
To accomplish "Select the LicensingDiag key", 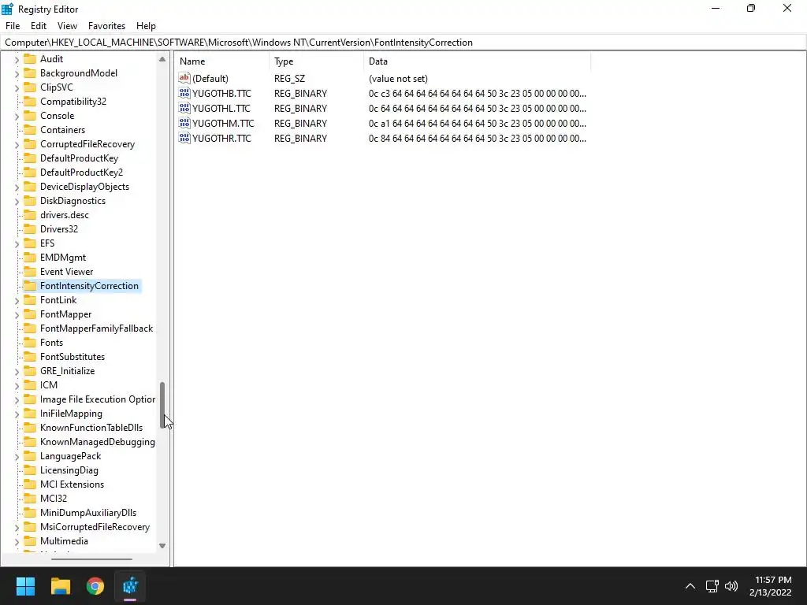I will pos(69,470).
